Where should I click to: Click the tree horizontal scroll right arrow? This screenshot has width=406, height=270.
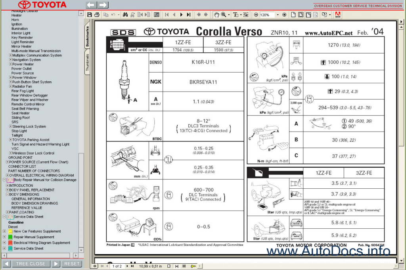(x=76, y=255)
